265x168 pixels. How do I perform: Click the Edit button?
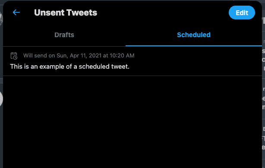(x=242, y=13)
